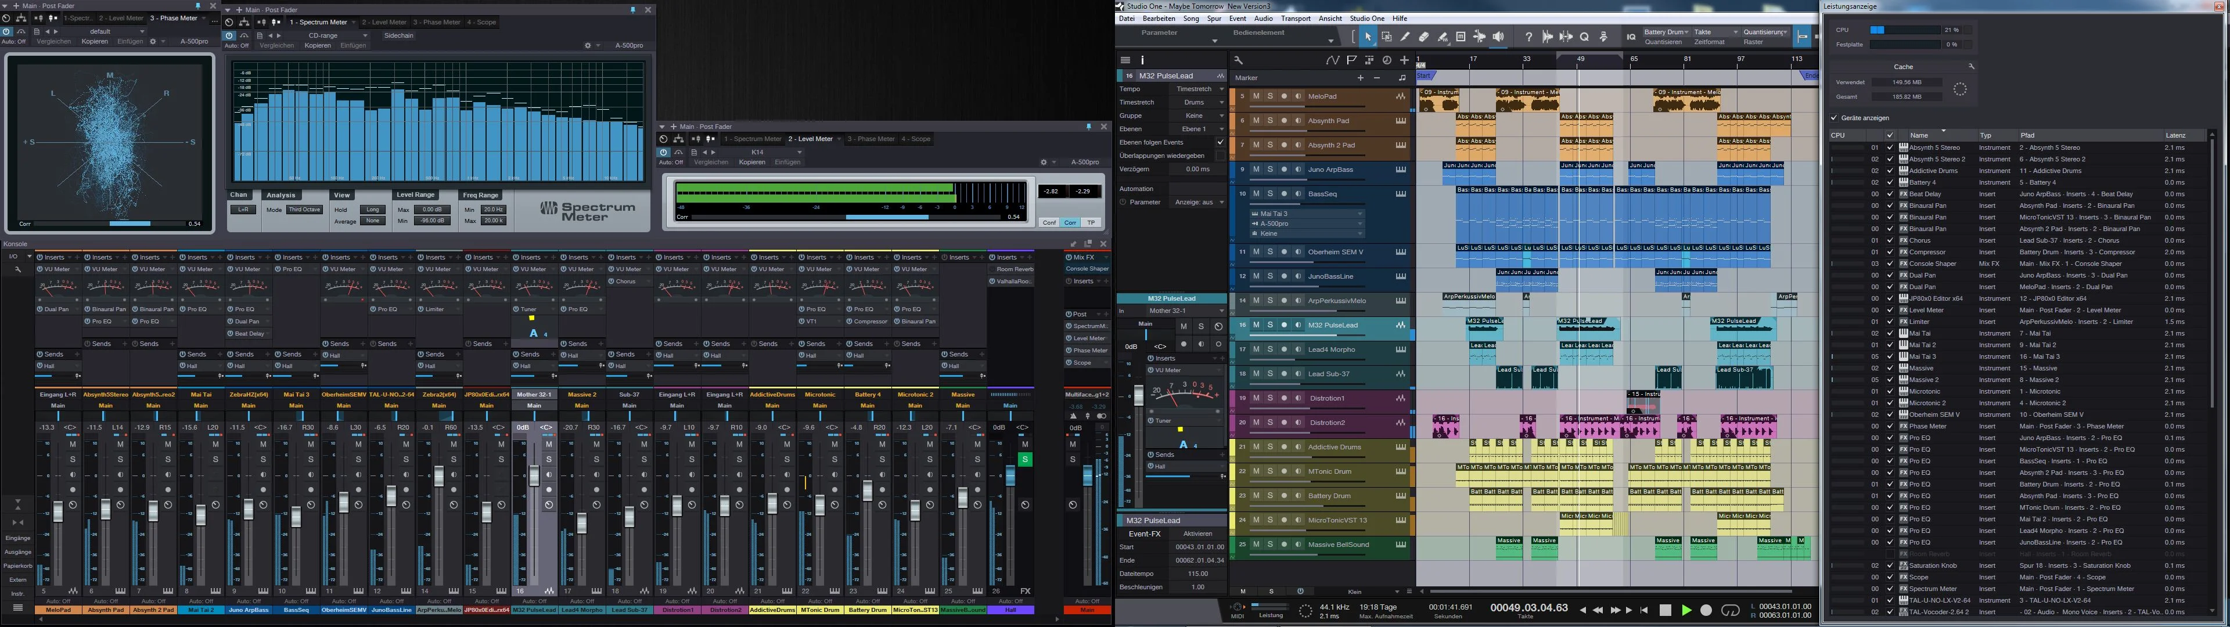Click the Corr button in Level Meter

[1070, 222]
